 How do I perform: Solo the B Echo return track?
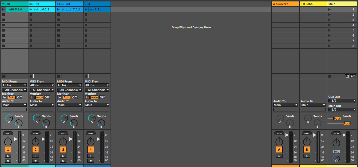pyautogui.click(x=307, y=156)
